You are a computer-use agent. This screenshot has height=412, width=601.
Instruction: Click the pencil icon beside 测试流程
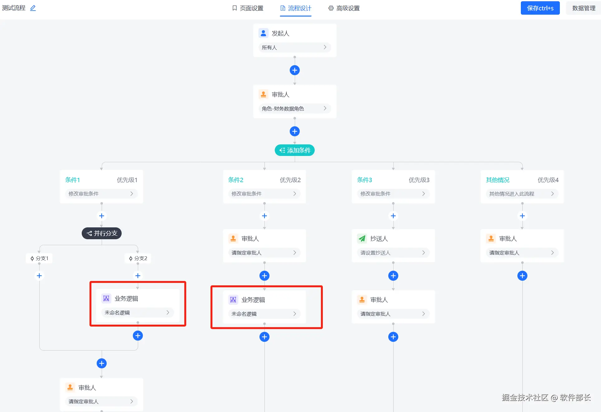33,8
